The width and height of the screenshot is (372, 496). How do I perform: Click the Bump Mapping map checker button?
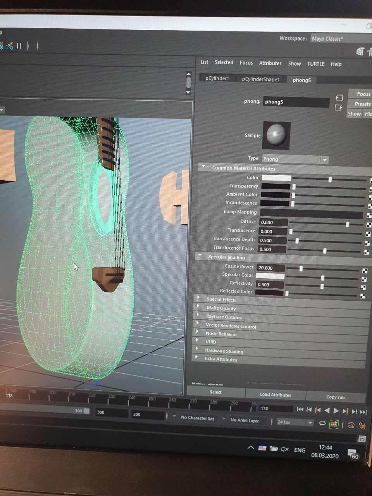[x=369, y=215]
